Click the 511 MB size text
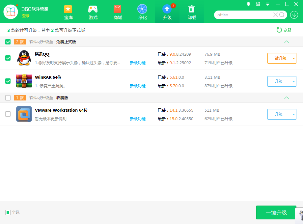 click(x=212, y=110)
